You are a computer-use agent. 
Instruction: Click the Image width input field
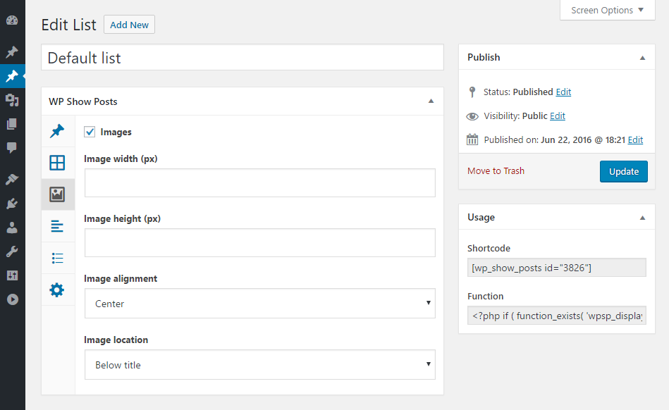[259, 183]
